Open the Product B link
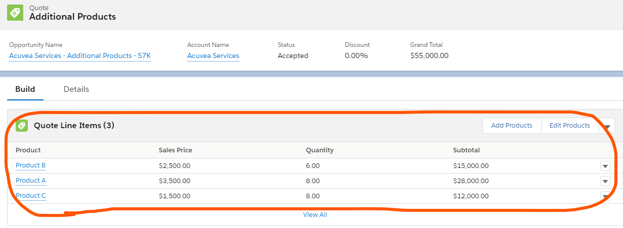This screenshot has width=623, height=228. coord(31,165)
